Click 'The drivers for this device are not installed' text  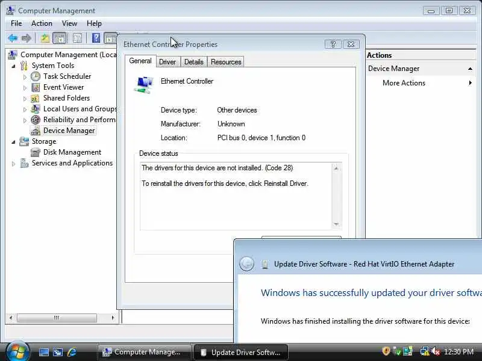(x=202, y=168)
